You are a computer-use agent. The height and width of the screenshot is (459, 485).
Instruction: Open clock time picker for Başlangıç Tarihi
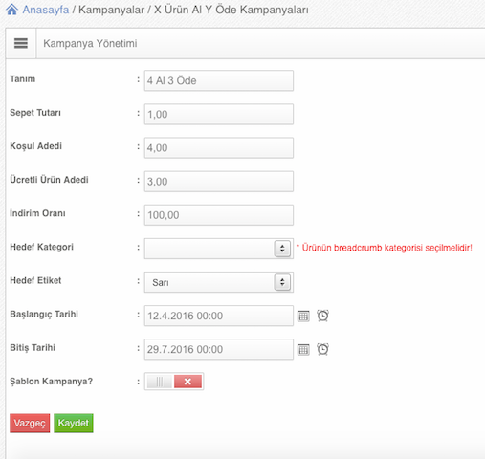click(x=322, y=316)
